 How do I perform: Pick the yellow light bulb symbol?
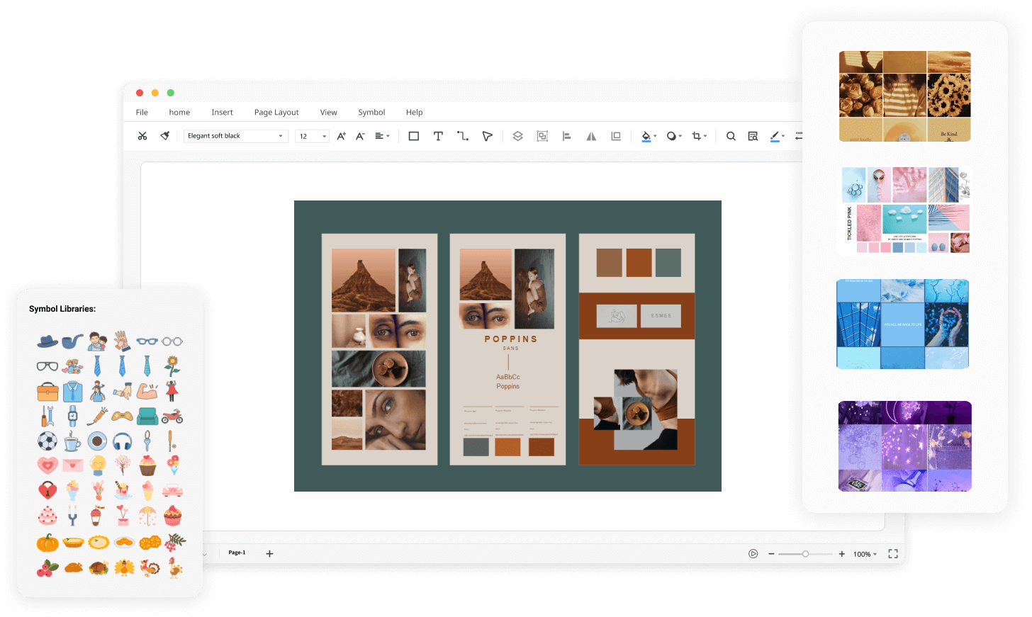click(98, 465)
